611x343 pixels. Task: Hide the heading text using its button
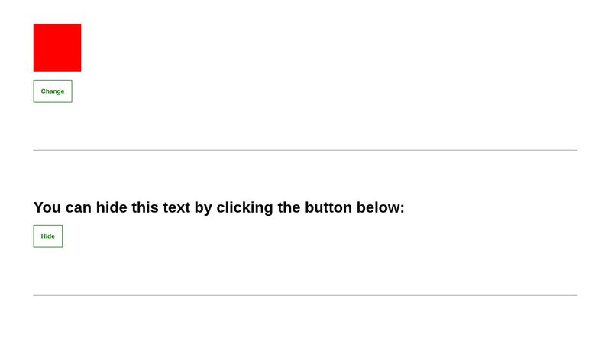coord(47,236)
